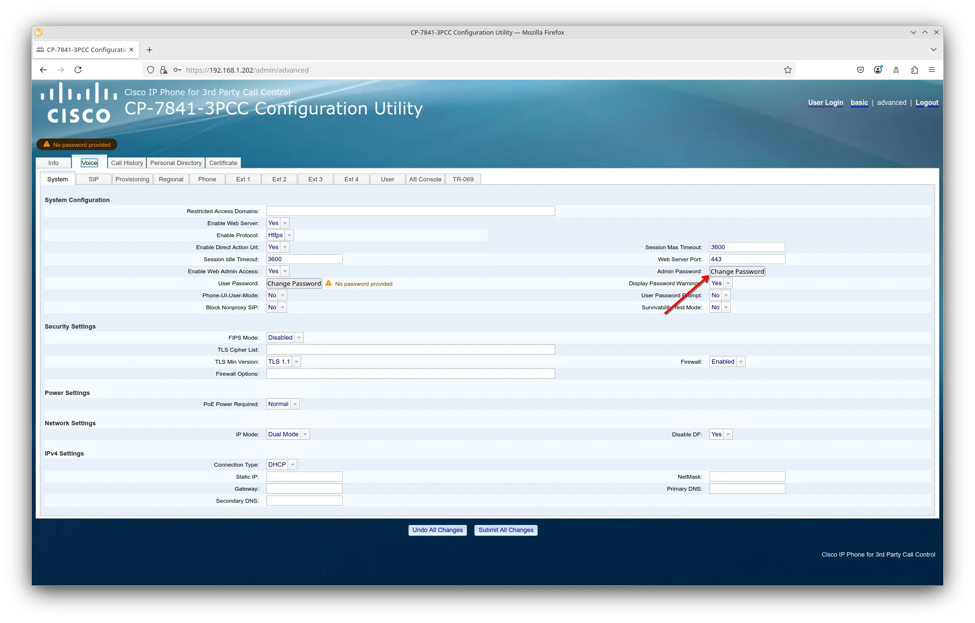Select the User sub-tab
The height and width of the screenshot is (623, 975).
(x=387, y=179)
